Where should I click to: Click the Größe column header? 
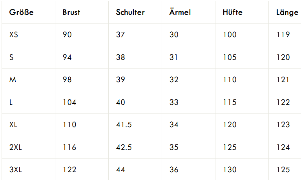(21, 12)
